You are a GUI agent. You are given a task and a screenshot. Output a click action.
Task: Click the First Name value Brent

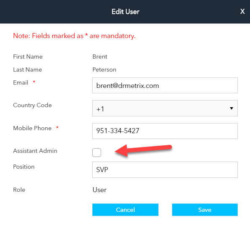(100, 57)
